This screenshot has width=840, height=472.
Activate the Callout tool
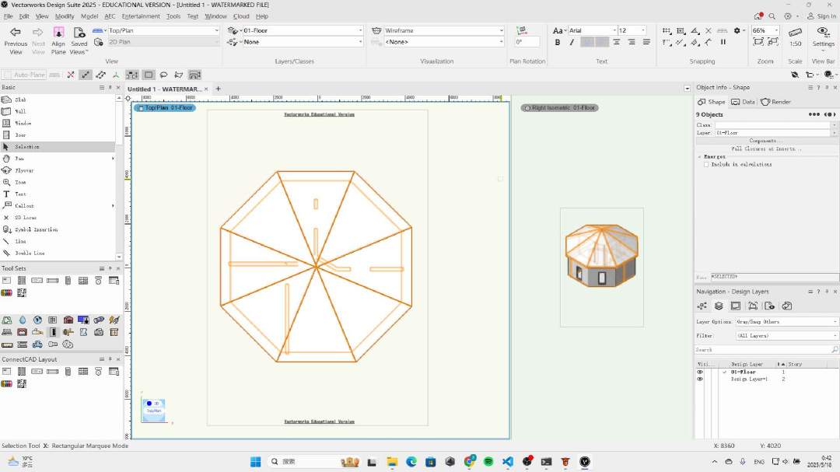click(x=23, y=205)
